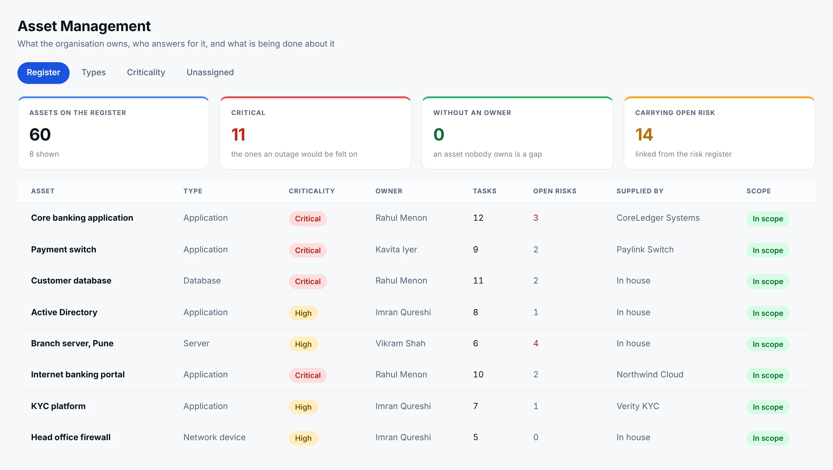The image size is (833, 470).
Task: Click the Criticality column header
Action: pyautogui.click(x=312, y=191)
